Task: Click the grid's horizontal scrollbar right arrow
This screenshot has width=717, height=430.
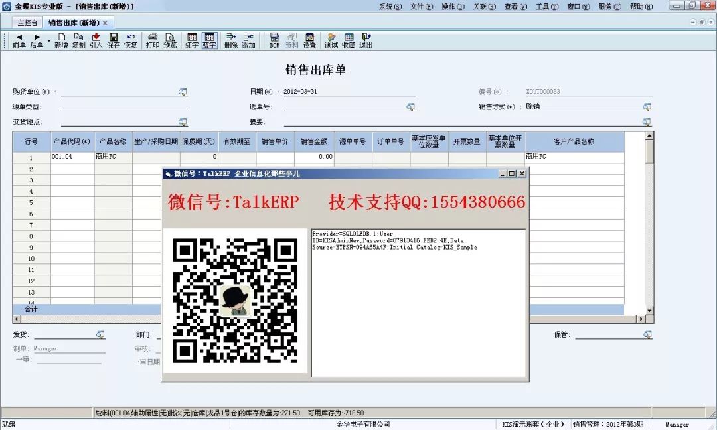Action: (641, 319)
